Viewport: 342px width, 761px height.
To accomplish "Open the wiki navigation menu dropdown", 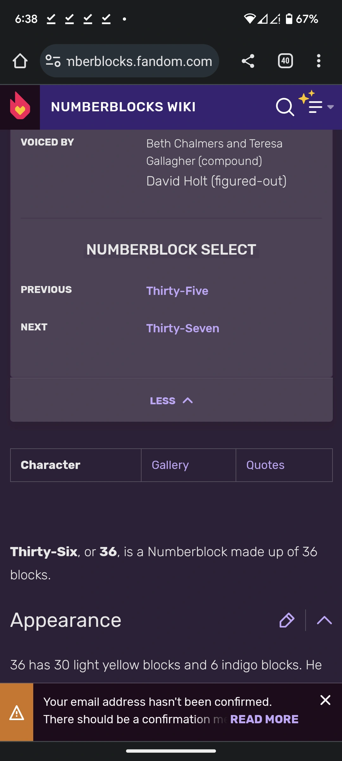I will [x=320, y=107].
